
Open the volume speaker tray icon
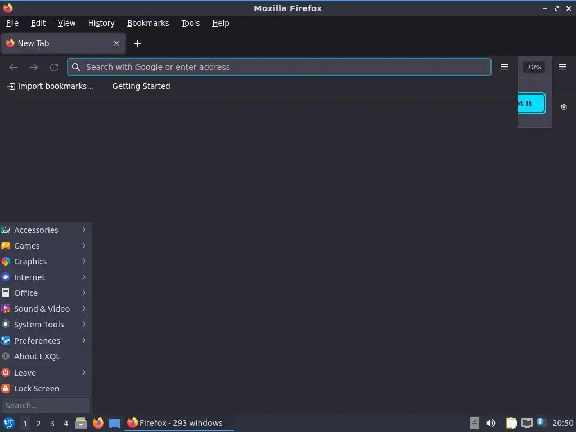(490, 423)
